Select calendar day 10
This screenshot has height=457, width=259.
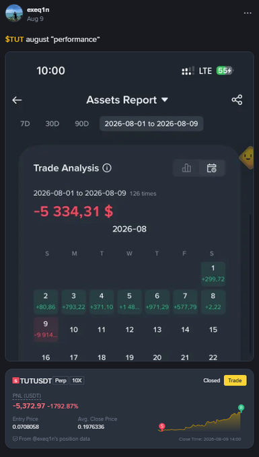pos(74,330)
